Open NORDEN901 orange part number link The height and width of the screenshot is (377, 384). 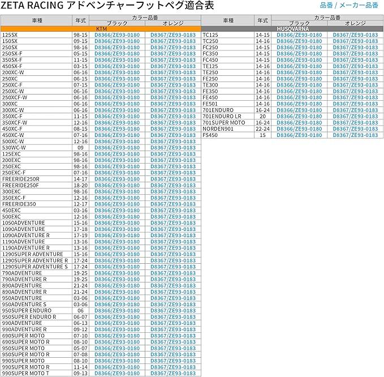[355, 128]
